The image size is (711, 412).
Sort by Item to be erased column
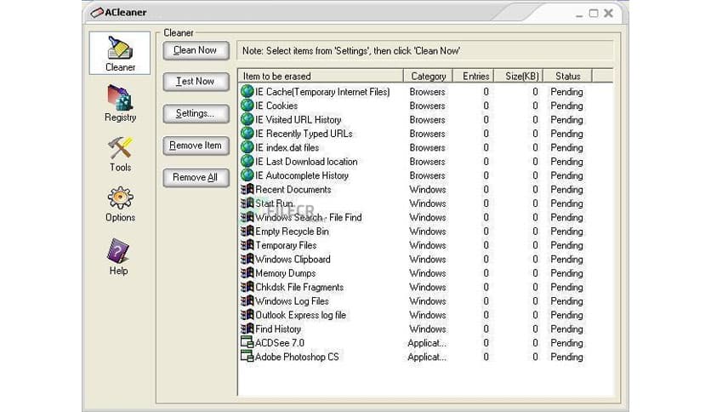[x=321, y=76]
